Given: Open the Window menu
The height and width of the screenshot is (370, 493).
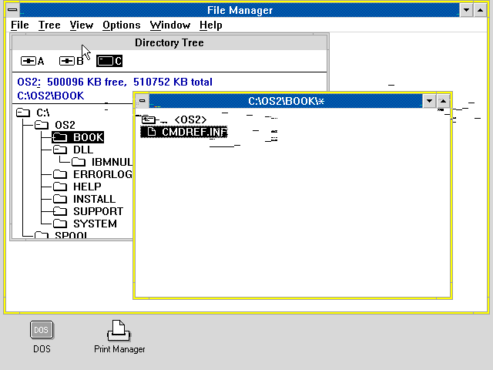Looking at the screenshot, I should [170, 25].
